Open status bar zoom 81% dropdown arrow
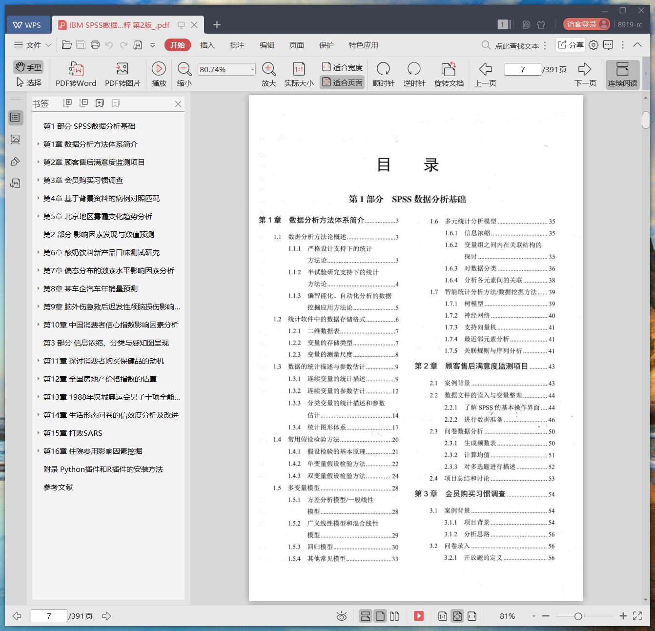Screen dimensions: 655x631 pyautogui.click(x=533, y=616)
